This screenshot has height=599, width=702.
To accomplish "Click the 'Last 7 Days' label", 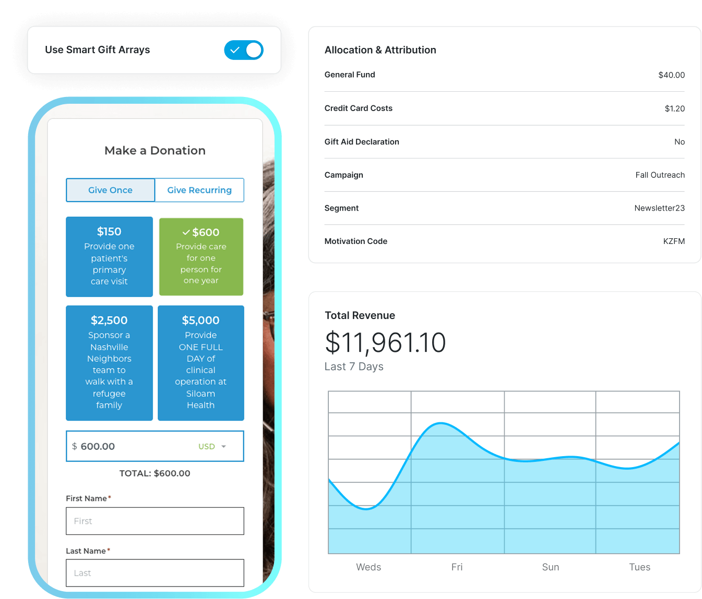I will coord(354,366).
